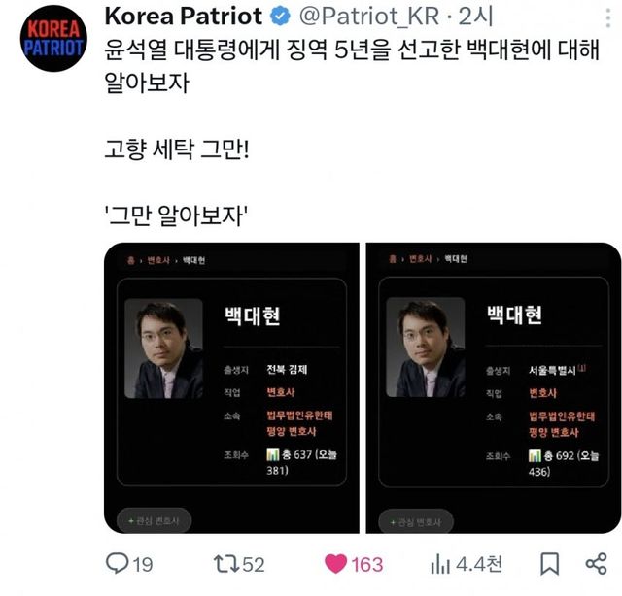
Task: Click the blue verified badge
Action: click(x=280, y=17)
